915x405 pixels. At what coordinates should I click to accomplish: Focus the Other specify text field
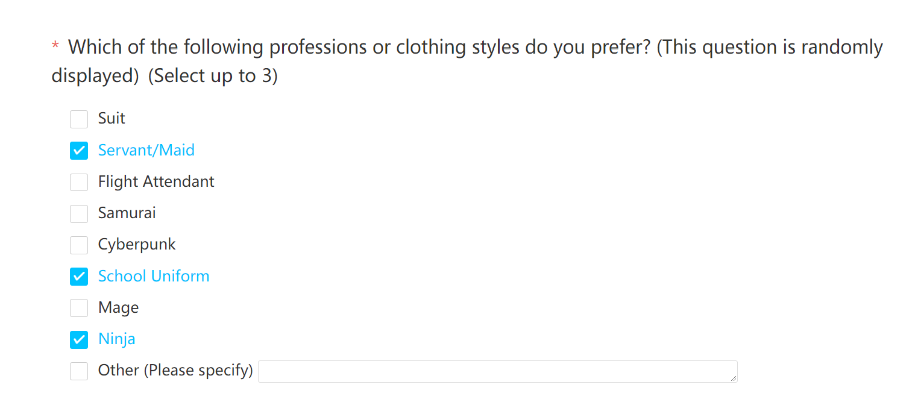click(x=498, y=371)
